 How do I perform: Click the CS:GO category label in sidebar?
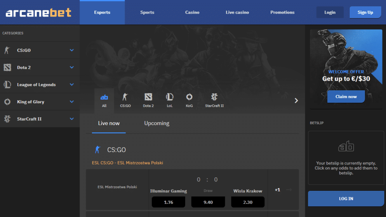(24, 50)
